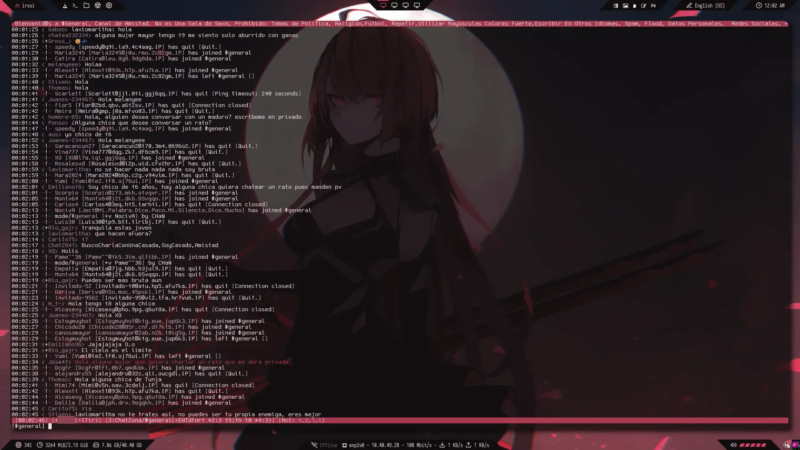Viewport: 800px width, 450px height.
Task: Open the settings gear icon in top bar
Action: coord(109,5)
